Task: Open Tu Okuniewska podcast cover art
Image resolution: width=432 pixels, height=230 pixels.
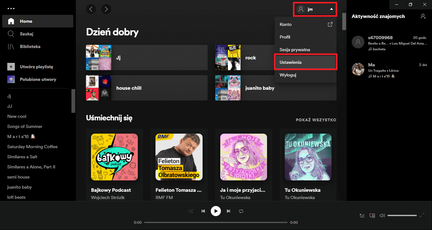Action: [308, 157]
